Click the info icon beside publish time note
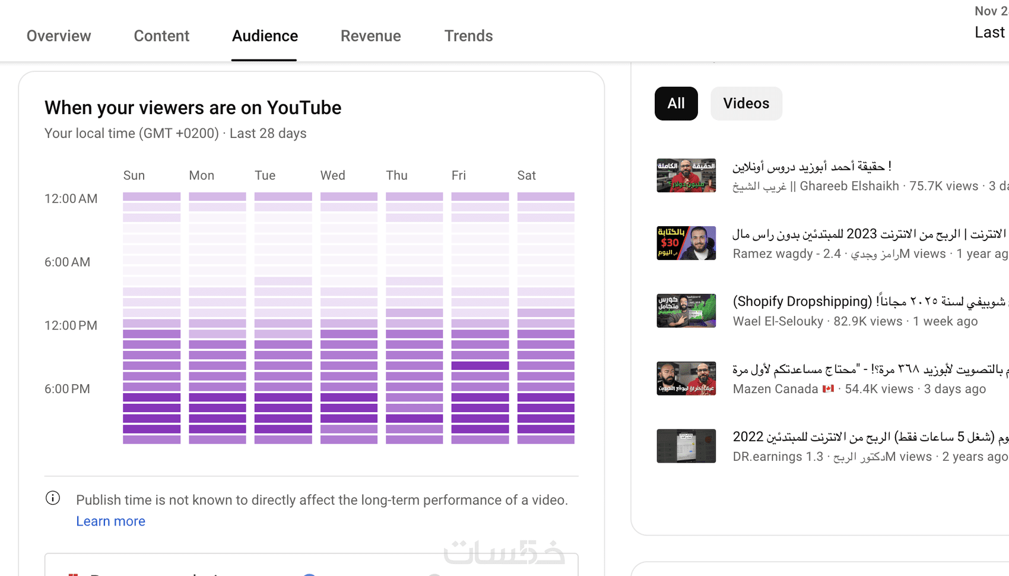 click(53, 498)
